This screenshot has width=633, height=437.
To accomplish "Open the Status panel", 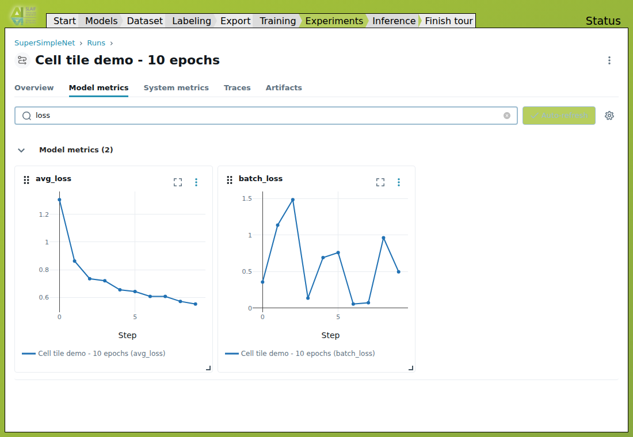I will [x=603, y=21].
